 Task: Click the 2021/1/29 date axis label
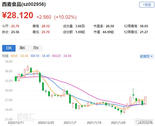click(x=118, y=123)
